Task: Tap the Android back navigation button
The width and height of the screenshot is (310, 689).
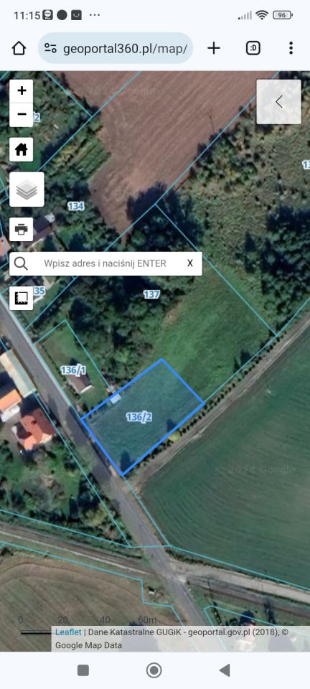Action: point(225,670)
